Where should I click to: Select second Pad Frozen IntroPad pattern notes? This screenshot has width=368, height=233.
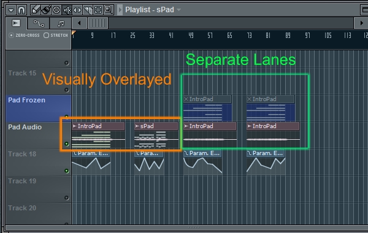point(270,112)
